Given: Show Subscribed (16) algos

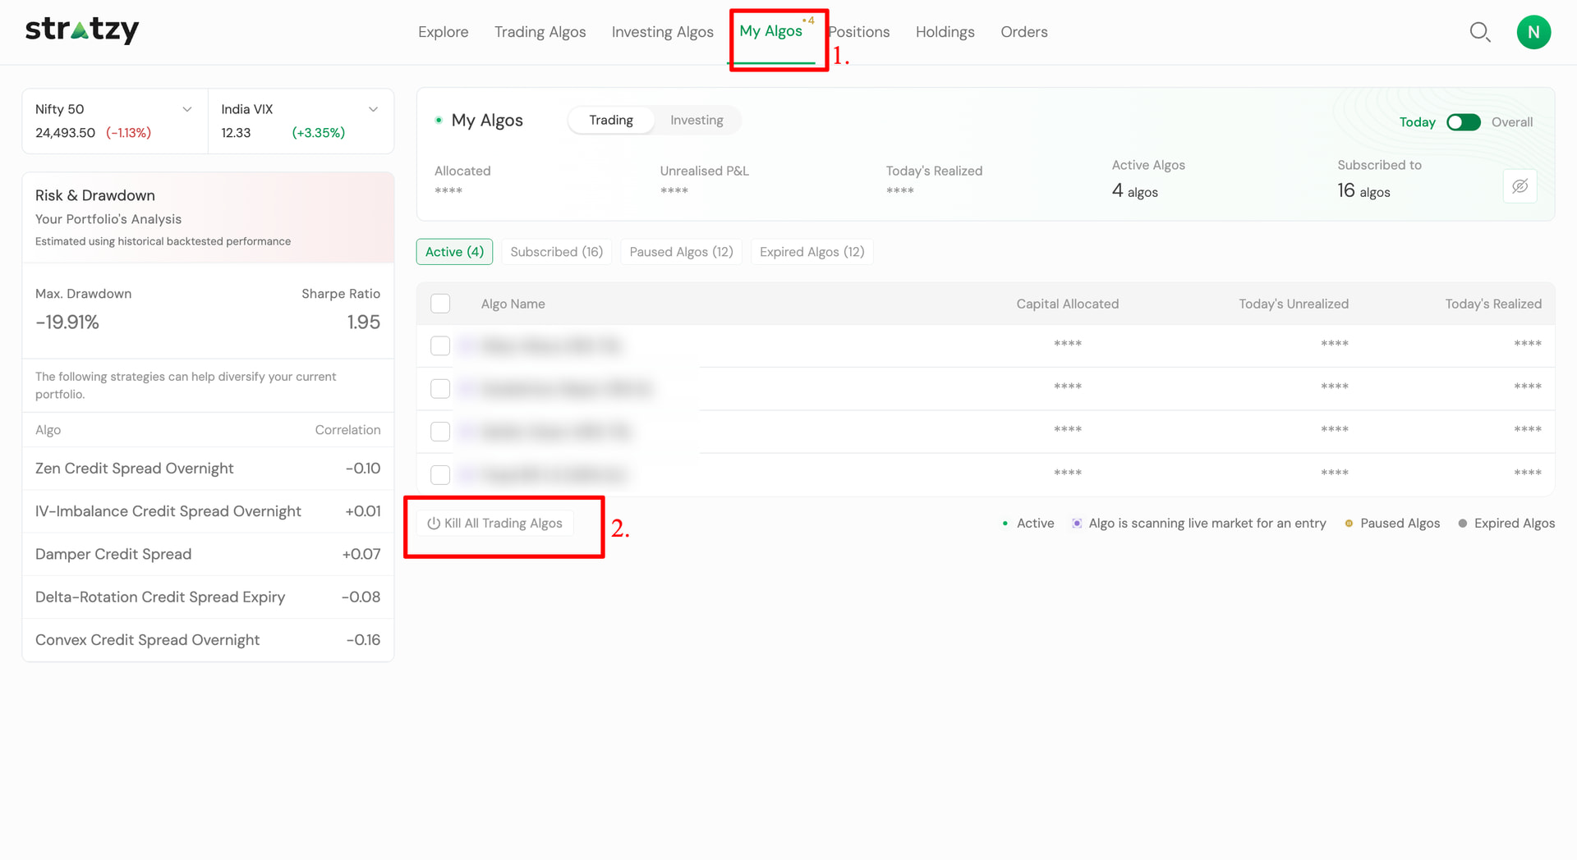Looking at the screenshot, I should pos(556,252).
